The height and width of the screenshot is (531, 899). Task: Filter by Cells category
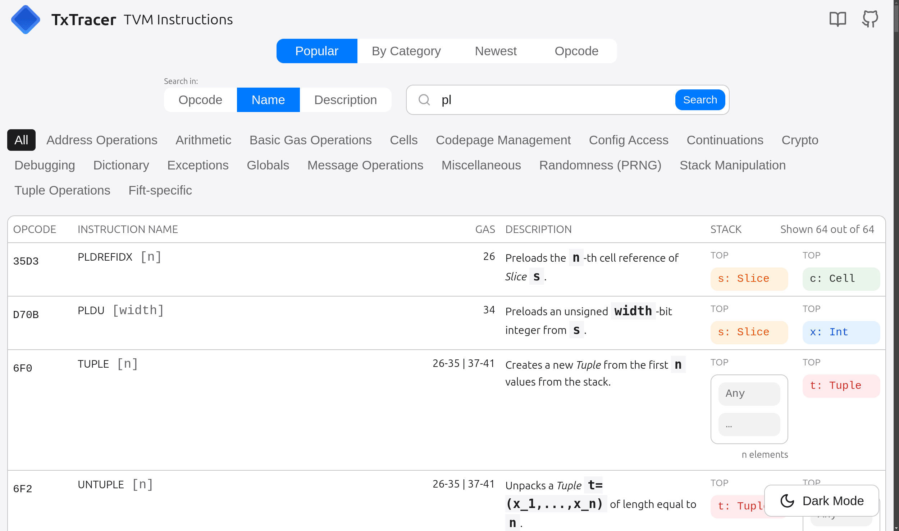click(404, 140)
